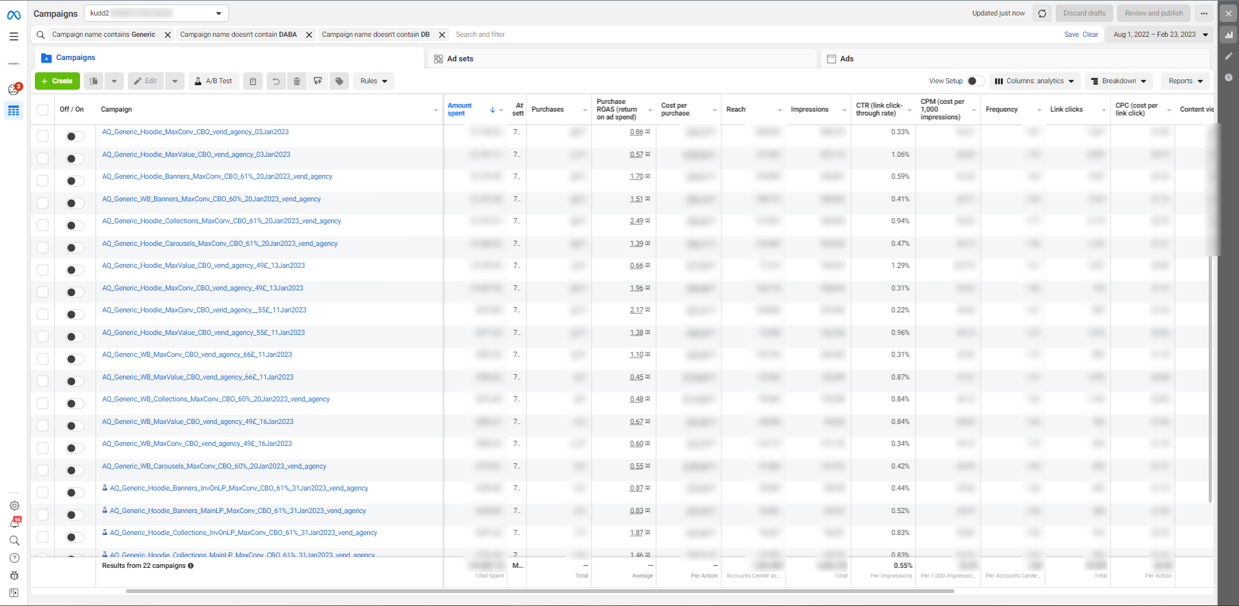Click the Edit button
The image size is (1239, 606).
146,81
